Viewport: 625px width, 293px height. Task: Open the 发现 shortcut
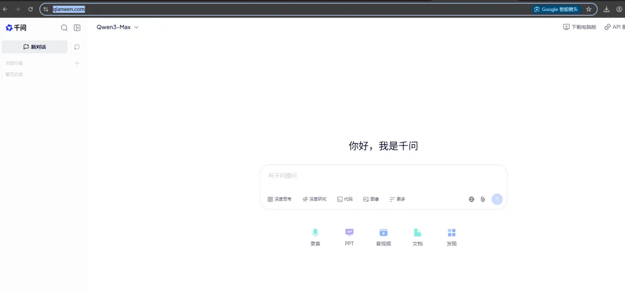coord(451,237)
